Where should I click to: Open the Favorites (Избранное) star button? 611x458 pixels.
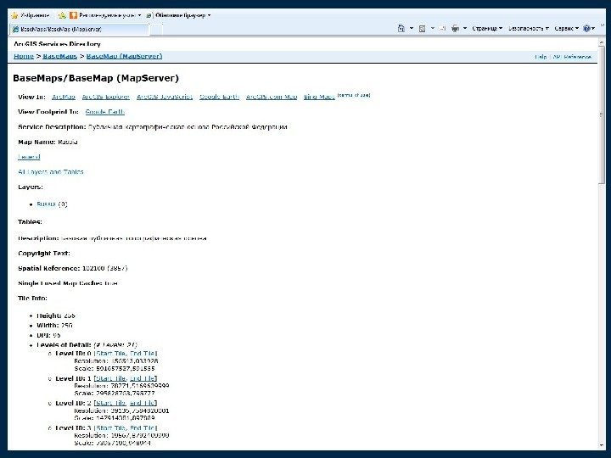tap(31, 15)
